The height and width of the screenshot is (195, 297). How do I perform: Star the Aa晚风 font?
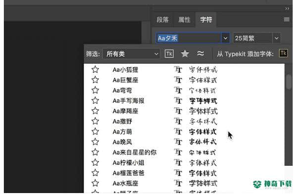(95, 142)
